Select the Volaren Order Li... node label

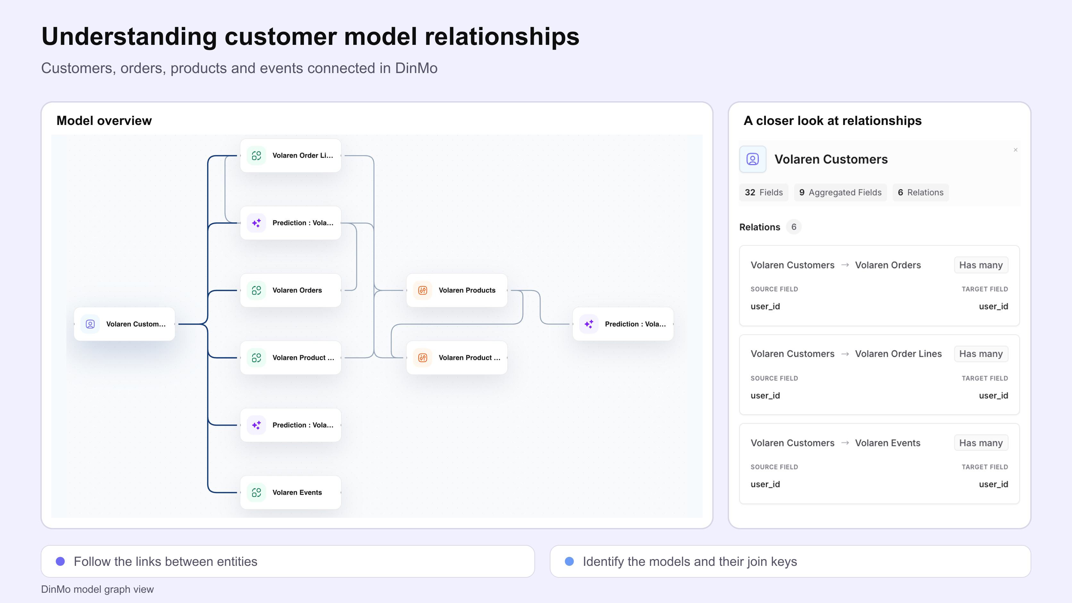tap(303, 155)
